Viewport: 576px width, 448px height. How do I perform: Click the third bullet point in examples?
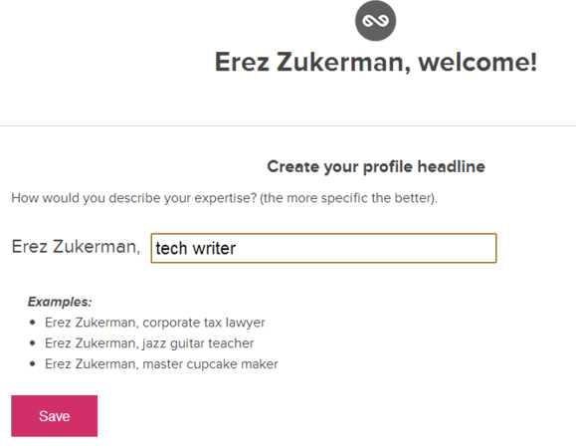tap(33, 364)
